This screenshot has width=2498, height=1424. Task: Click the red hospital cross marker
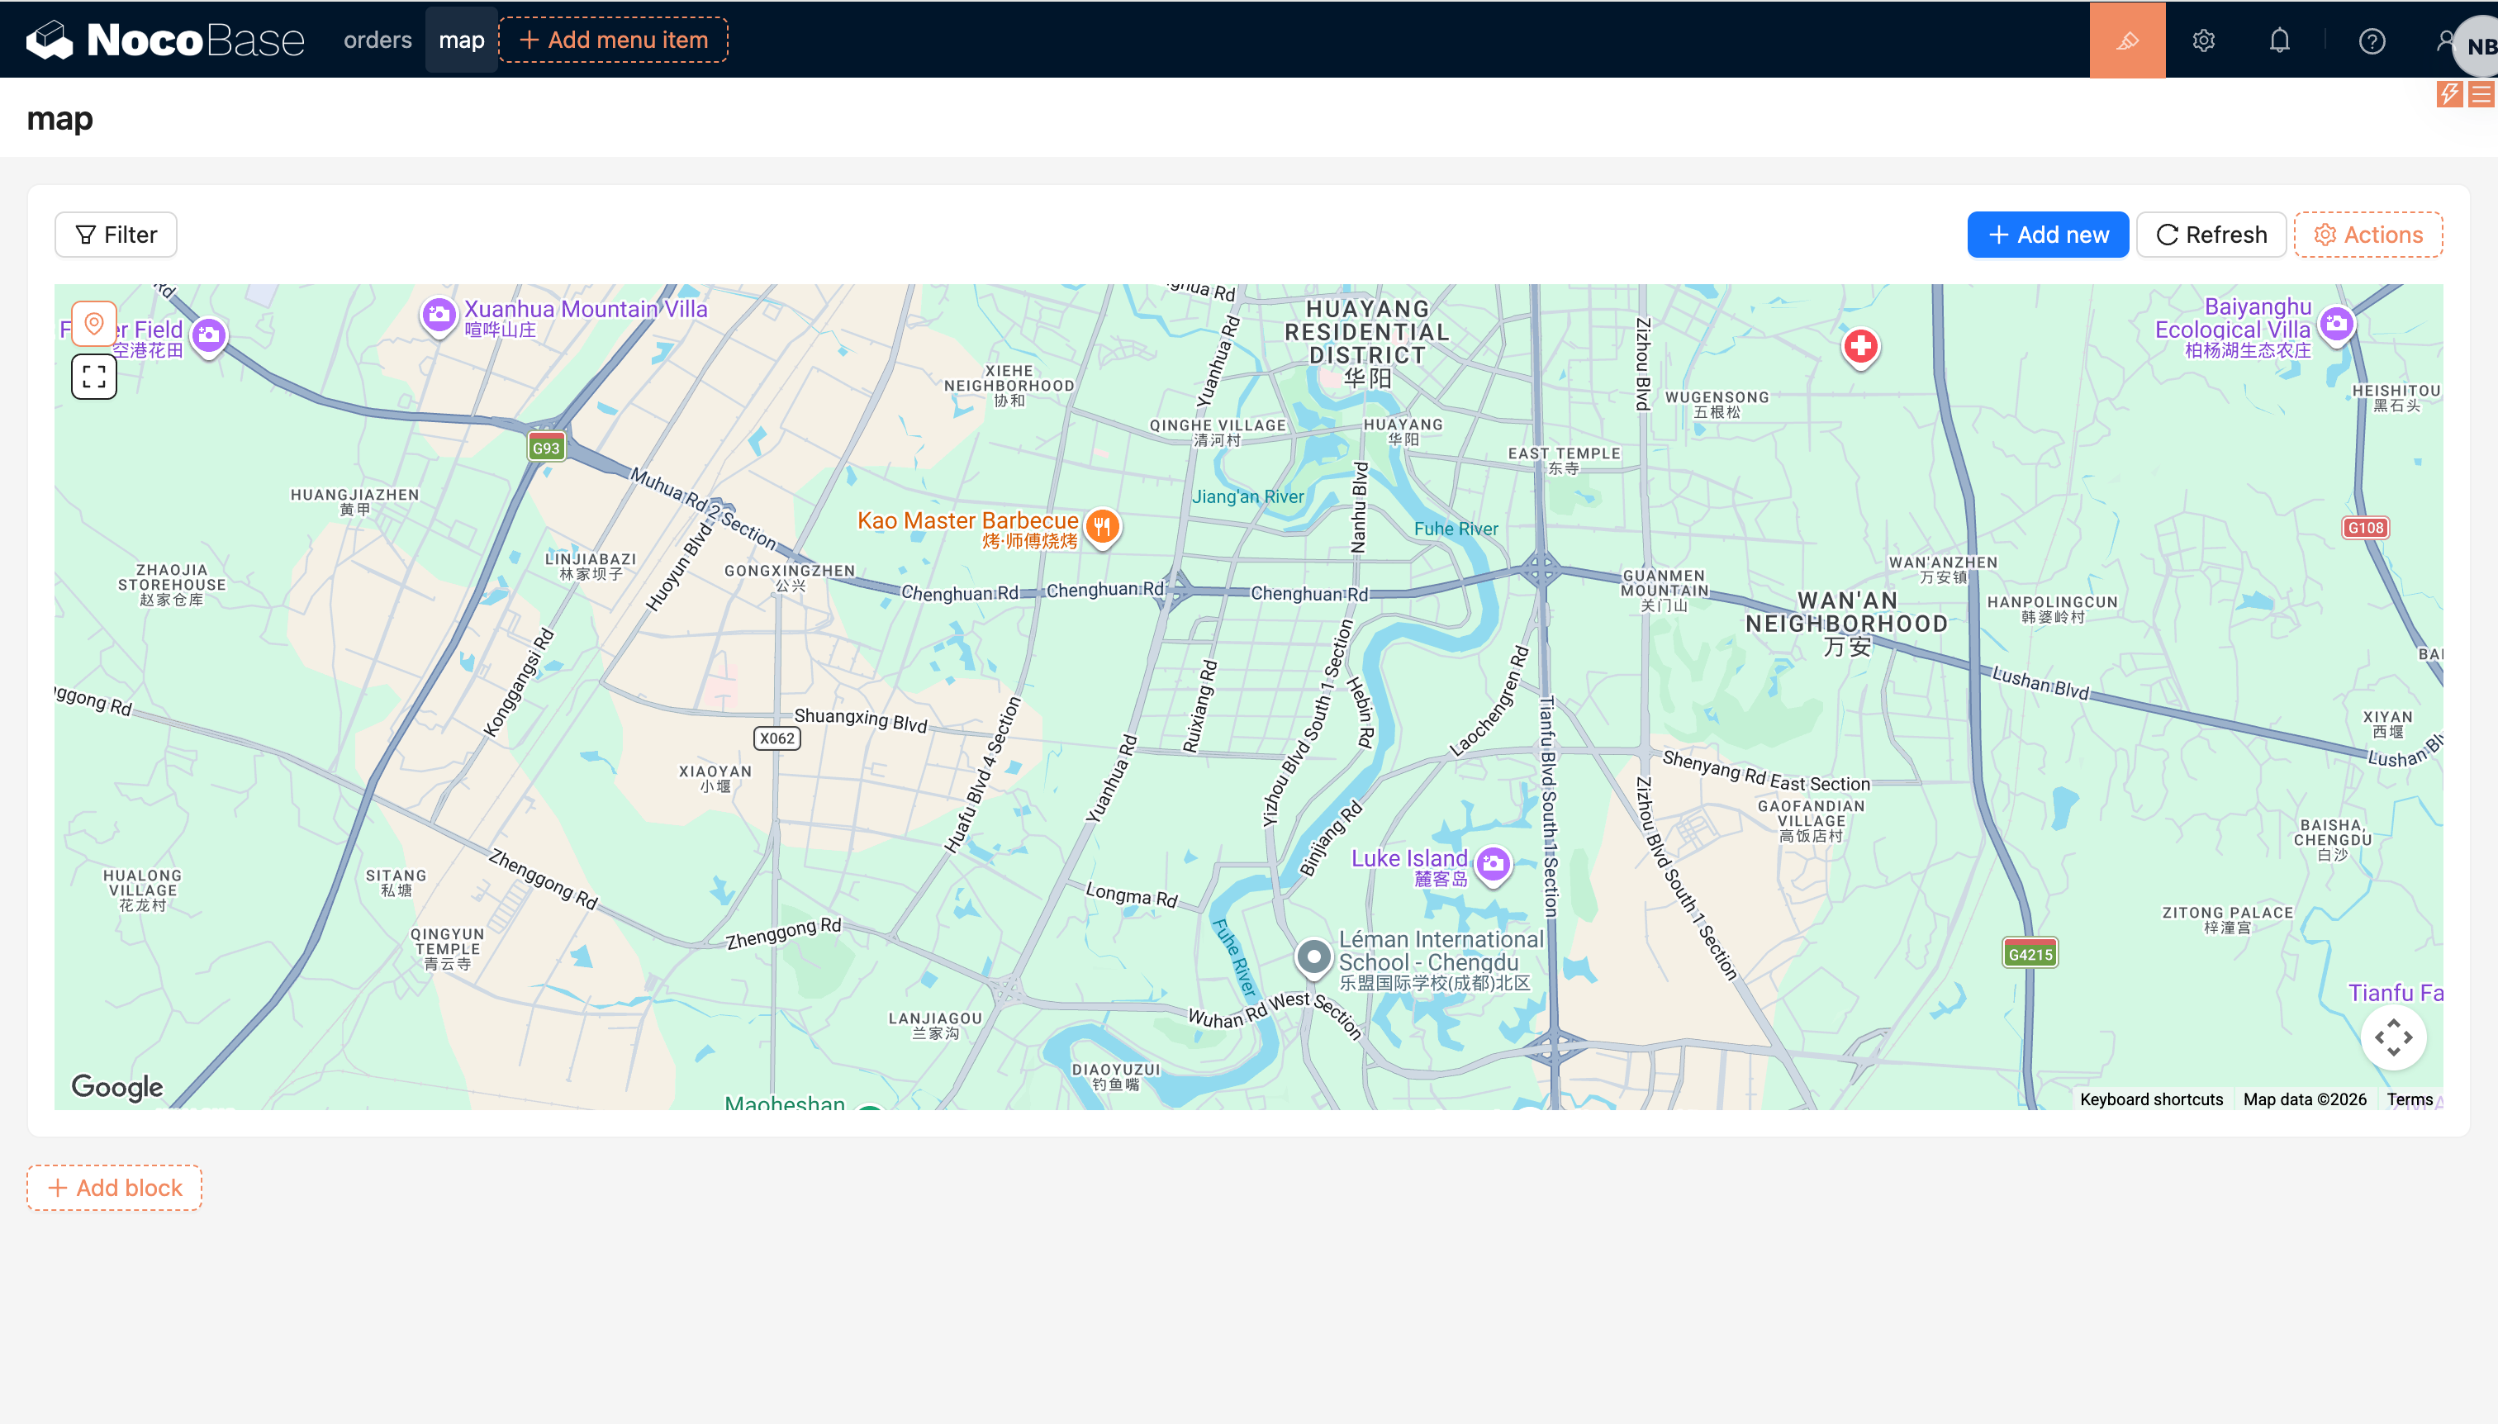pyautogui.click(x=1860, y=347)
